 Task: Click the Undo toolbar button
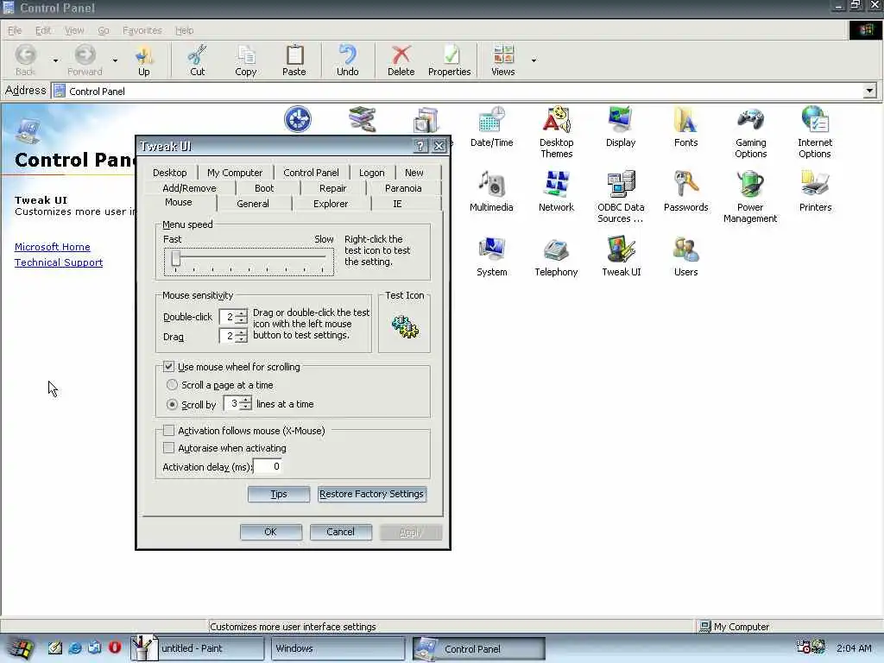point(347,60)
